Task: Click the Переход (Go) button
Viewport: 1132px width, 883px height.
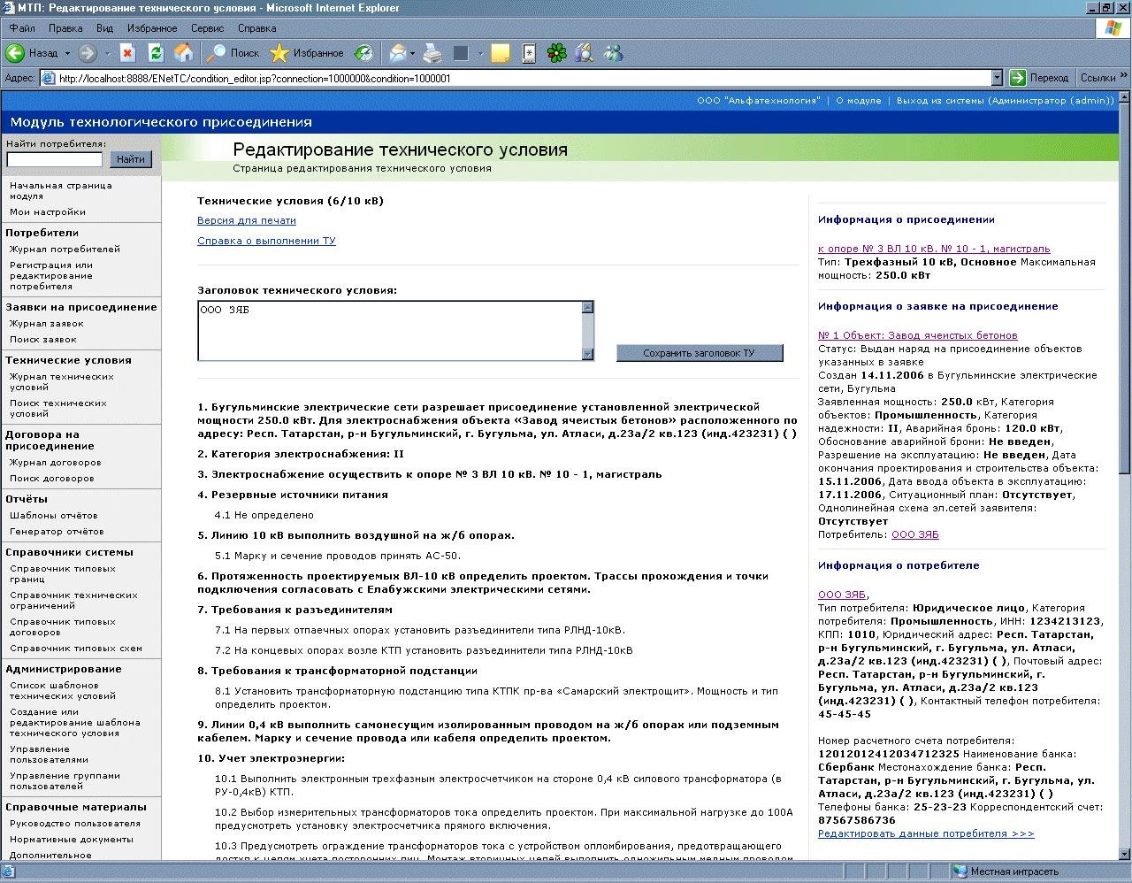Action: [1040, 78]
